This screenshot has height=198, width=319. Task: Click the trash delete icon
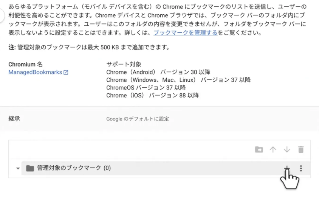coord(301,150)
